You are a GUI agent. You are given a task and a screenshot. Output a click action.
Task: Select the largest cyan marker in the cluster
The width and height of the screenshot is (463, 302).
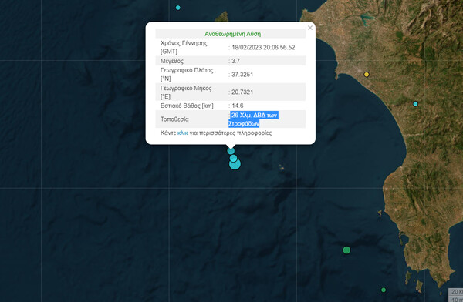[235, 164]
